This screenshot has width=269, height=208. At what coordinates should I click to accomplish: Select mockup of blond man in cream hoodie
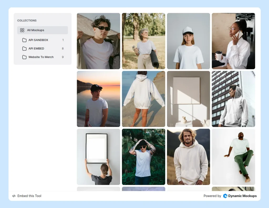[188, 157]
